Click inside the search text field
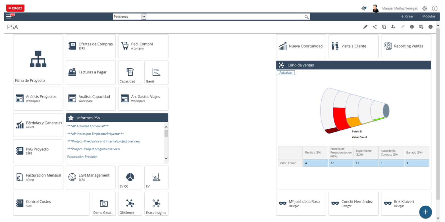The width and height of the screenshot is (445, 222). pyautogui.click(x=225, y=16)
